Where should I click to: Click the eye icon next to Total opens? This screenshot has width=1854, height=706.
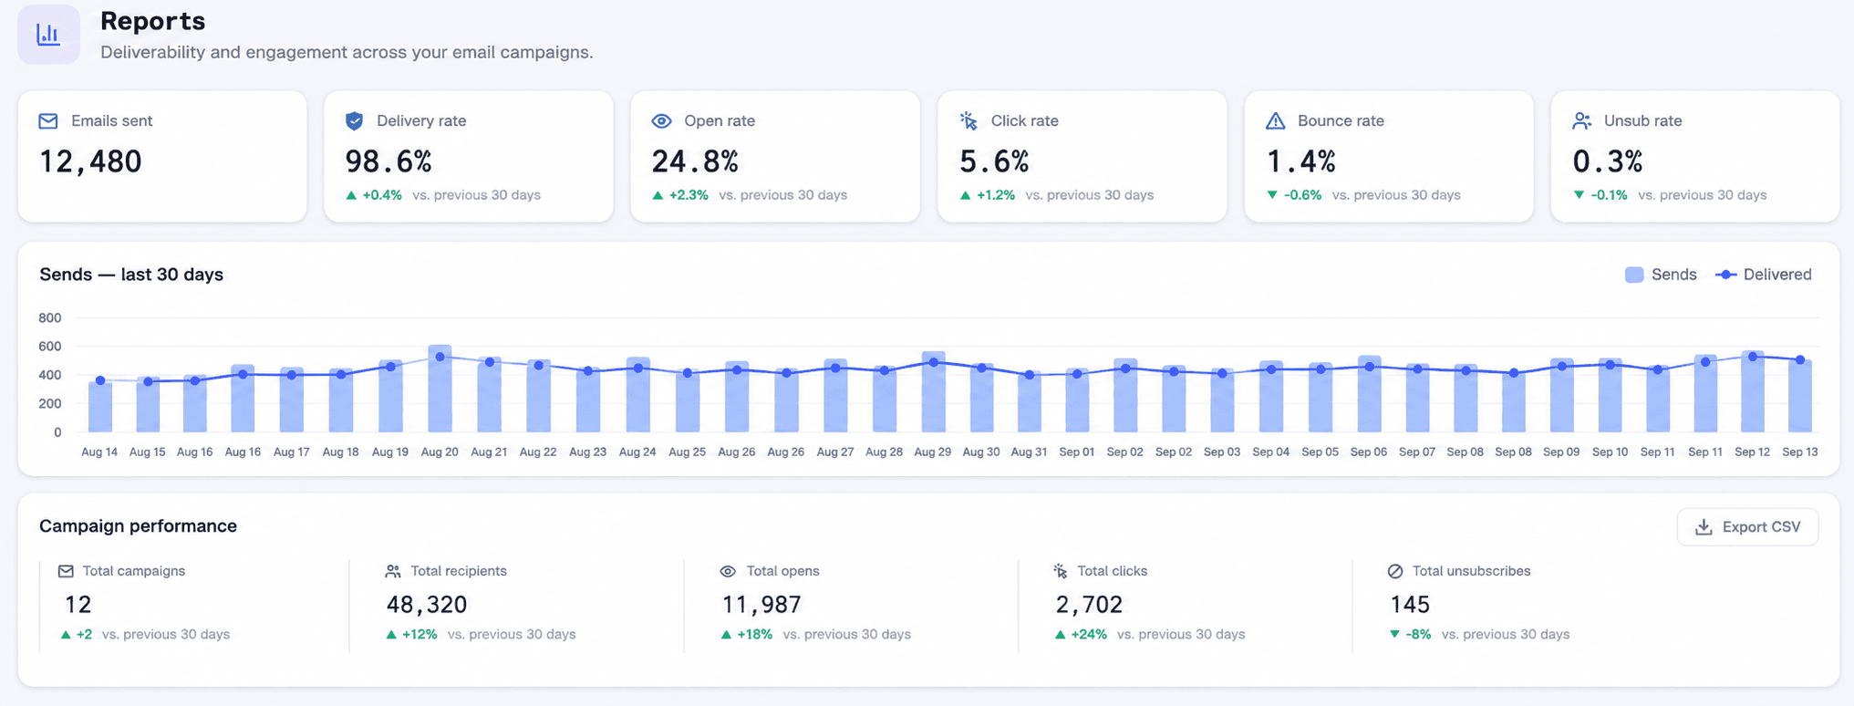coord(728,571)
